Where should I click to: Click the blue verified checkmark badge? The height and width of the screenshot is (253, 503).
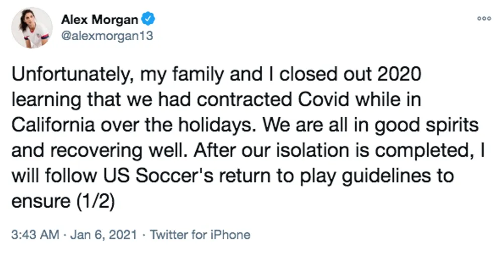click(148, 19)
